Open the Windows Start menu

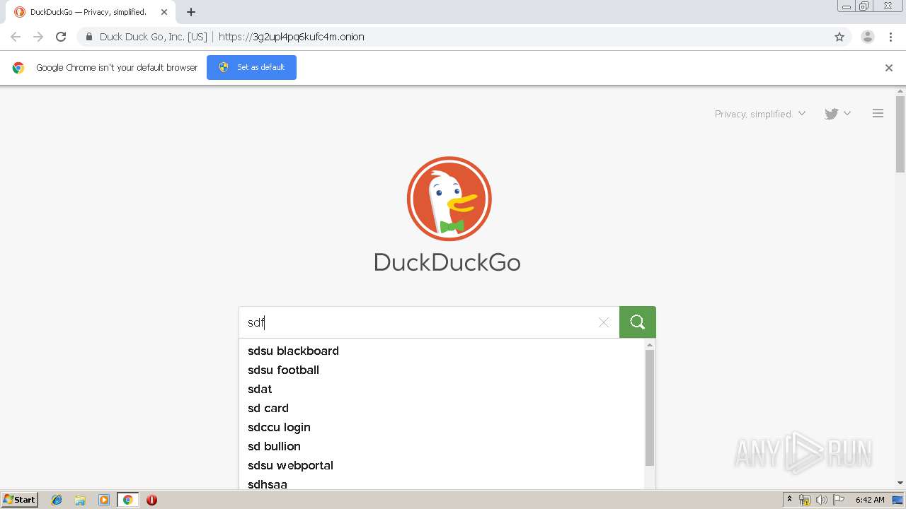click(x=19, y=500)
